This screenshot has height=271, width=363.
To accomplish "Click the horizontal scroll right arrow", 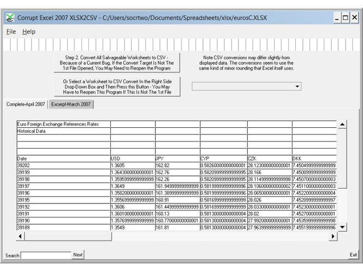I will tap(333, 236).
